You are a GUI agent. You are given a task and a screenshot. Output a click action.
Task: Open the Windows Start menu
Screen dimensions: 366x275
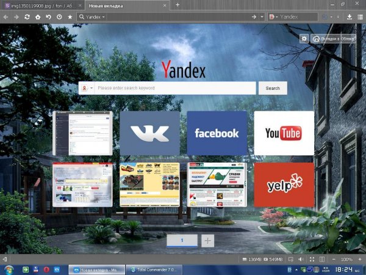click(x=8, y=270)
